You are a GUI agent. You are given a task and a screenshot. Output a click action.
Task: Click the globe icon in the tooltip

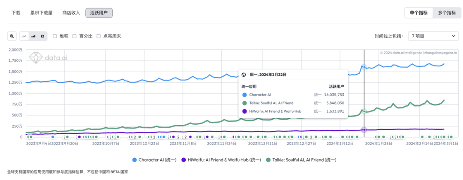tap(244, 75)
